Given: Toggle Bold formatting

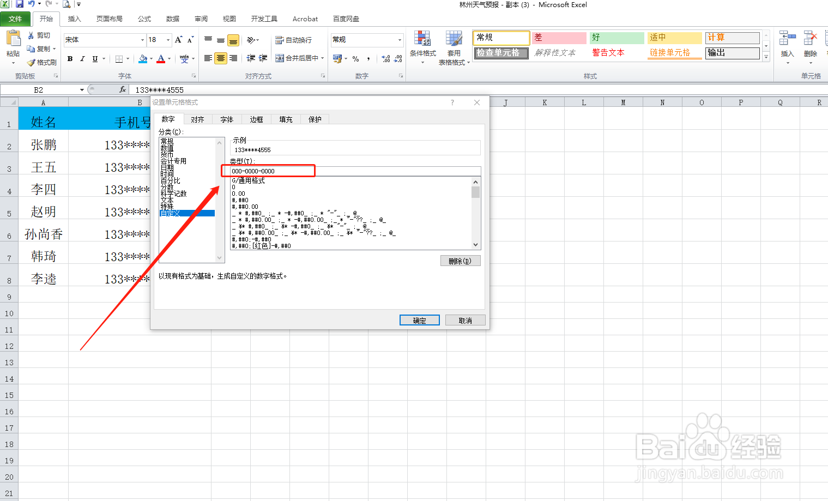Looking at the screenshot, I should coord(70,59).
